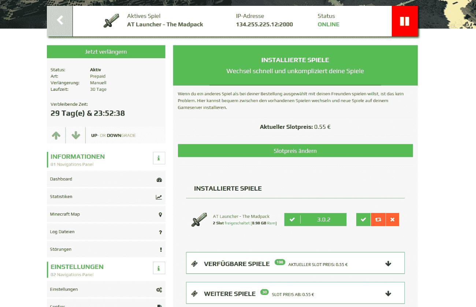Image resolution: width=476 pixels, height=307 pixels.
Task: Click the downgrade down arrow
Action: tap(76, 135)
